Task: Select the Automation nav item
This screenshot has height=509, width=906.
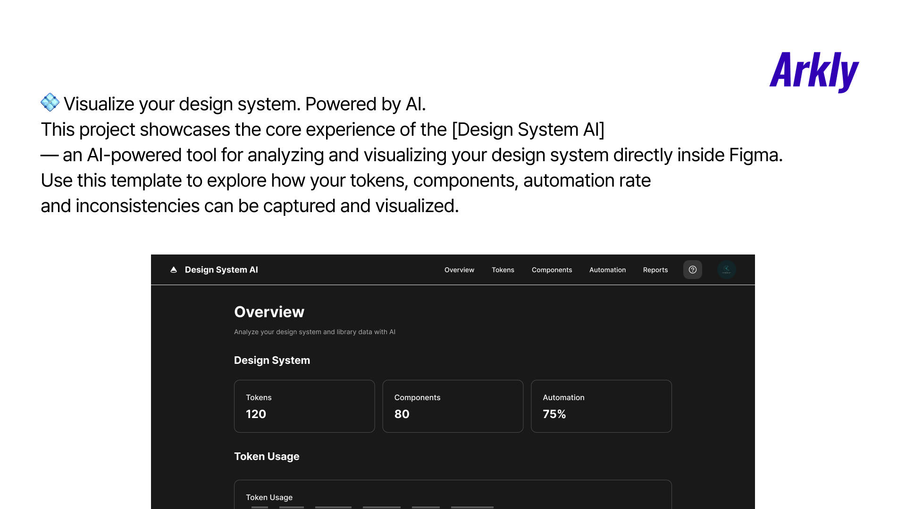Action: (607, 270)
